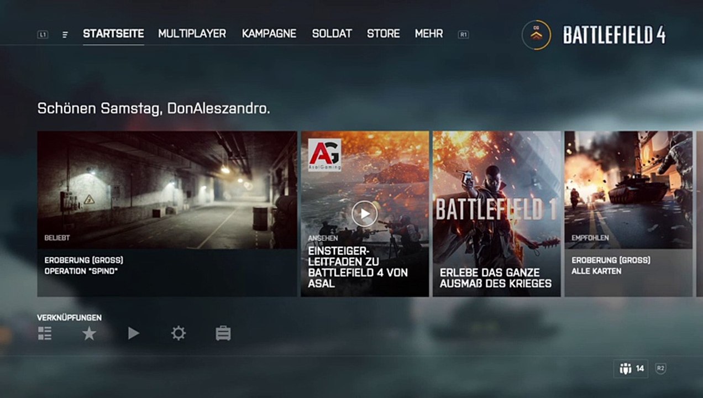This screenshot has width=703, height=398.
Task: Click the R1 shoulder button indicator
Action: pyautogui.click(x=463, y=34)
